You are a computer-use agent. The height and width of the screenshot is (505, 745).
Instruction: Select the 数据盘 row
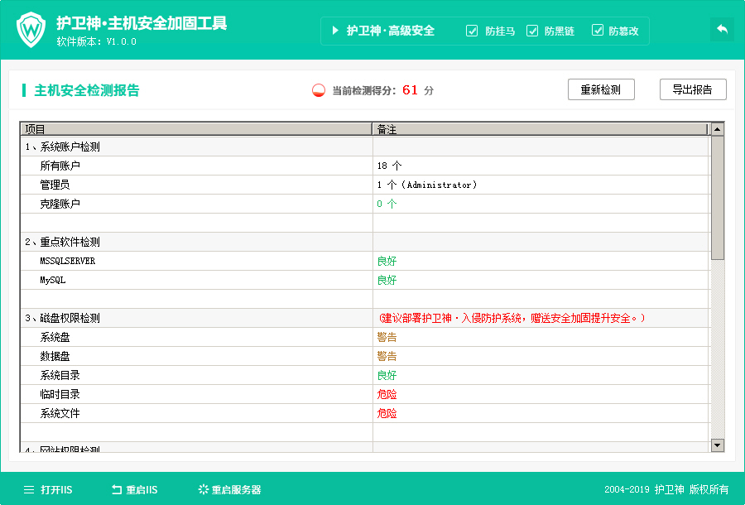click(x=365, y=356)
